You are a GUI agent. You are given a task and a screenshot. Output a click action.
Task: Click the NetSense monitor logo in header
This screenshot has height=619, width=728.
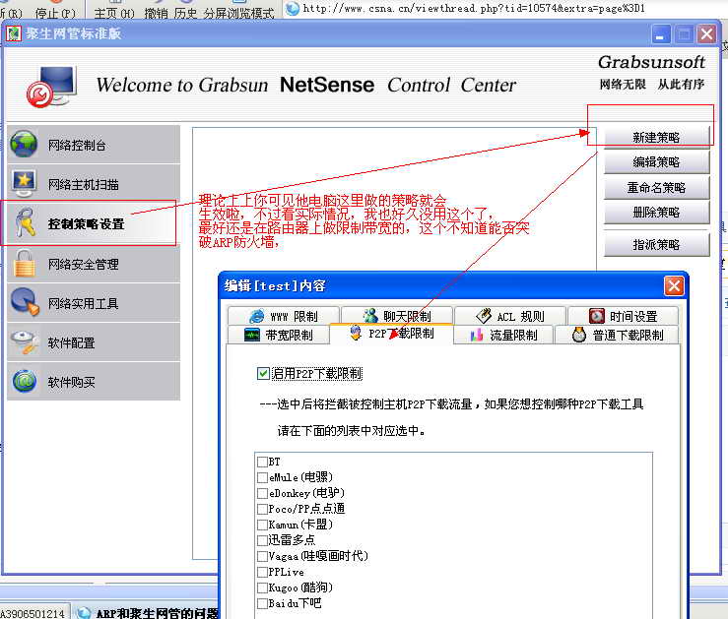(x=51, y=87)
